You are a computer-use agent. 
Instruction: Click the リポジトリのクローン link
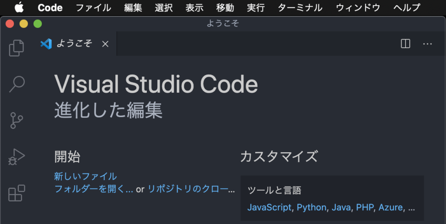[x=191, y=189]
